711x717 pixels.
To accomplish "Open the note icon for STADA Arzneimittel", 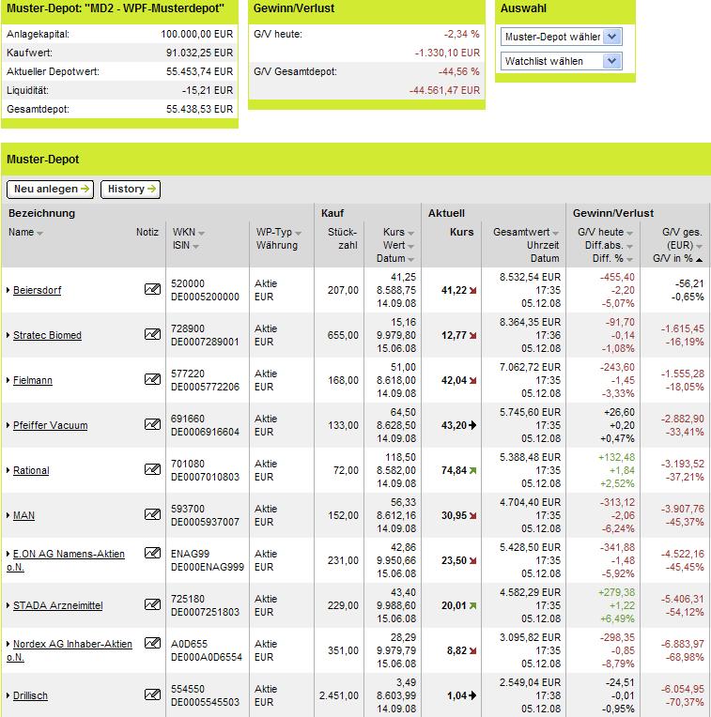I will pos(152,604).
